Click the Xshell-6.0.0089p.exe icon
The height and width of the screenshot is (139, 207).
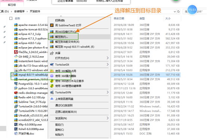point(16,129)
